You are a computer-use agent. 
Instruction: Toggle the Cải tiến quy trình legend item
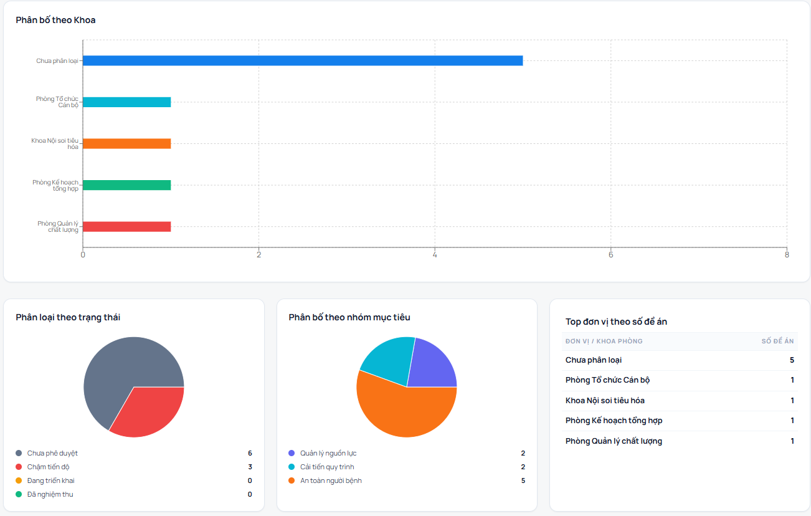[327, 467]
